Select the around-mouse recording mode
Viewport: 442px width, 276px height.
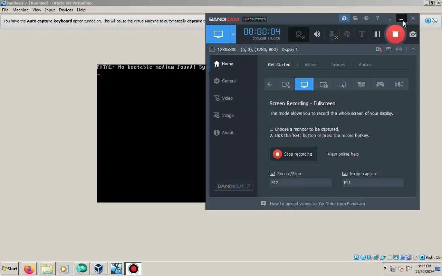[342, 84]
